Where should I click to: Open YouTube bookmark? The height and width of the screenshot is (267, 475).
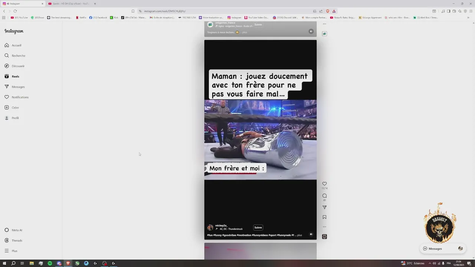(x=19, y=17)
